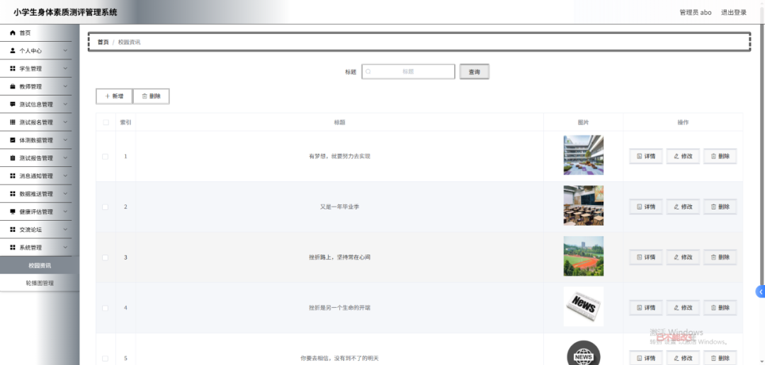Collapse the 系统管理 menu chevron
765x365 pixels.
click(x=65, y=248)
